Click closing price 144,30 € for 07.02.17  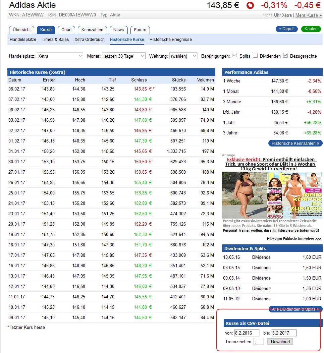pyautogui.click(x=143, y=99)
